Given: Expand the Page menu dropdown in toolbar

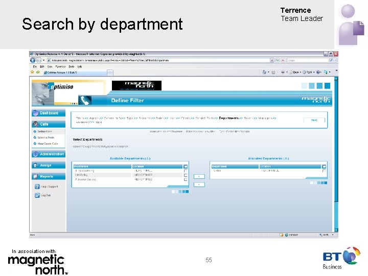Looking at the screenshot, I should [301, 72].
